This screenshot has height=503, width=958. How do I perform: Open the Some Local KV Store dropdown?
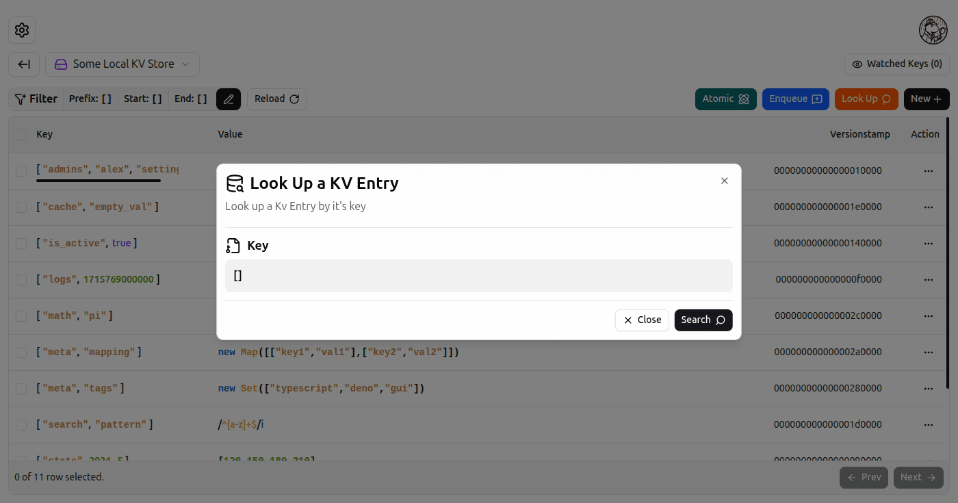click(122, 64)
